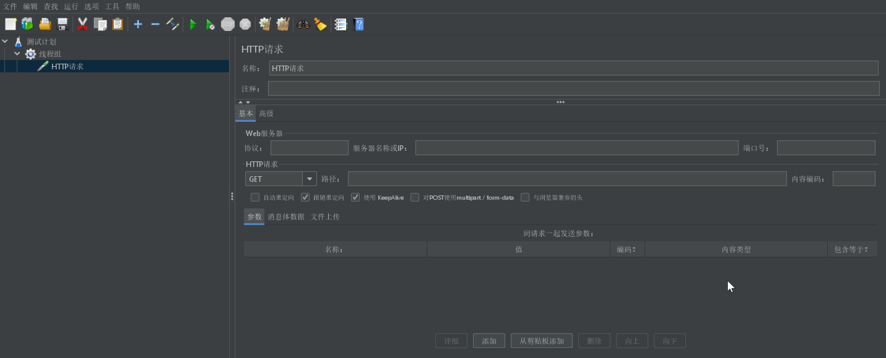Screen dimensions: 886x358
Task: Focus the 路径 input field
Action: point(567,179)
